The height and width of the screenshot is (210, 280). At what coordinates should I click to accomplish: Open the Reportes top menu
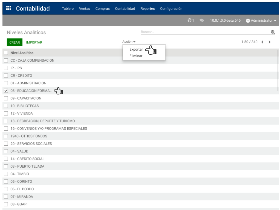click(x=148, y=9)
